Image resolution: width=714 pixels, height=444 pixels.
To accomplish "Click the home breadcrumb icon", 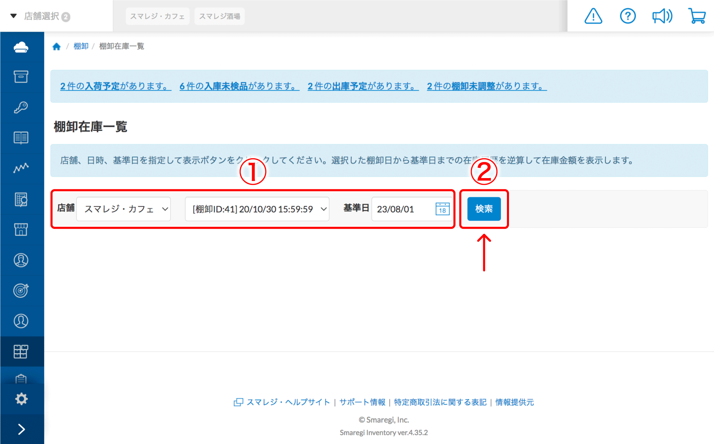I will click(56, 46).
